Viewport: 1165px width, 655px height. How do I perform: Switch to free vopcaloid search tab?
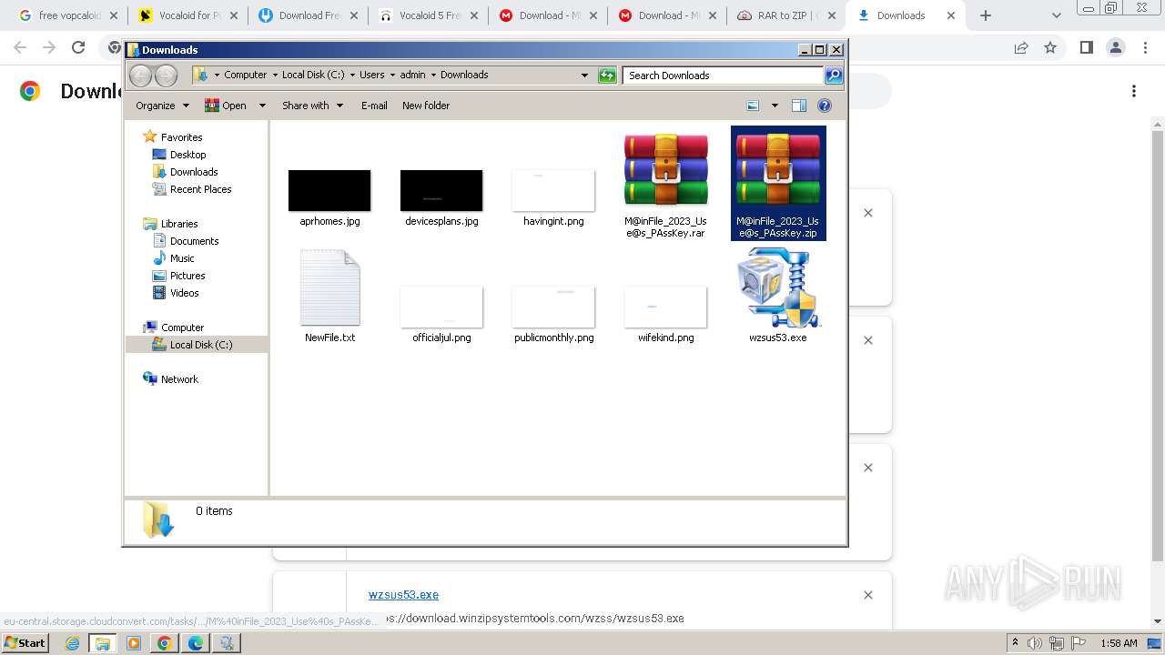(x=65, y=15)
